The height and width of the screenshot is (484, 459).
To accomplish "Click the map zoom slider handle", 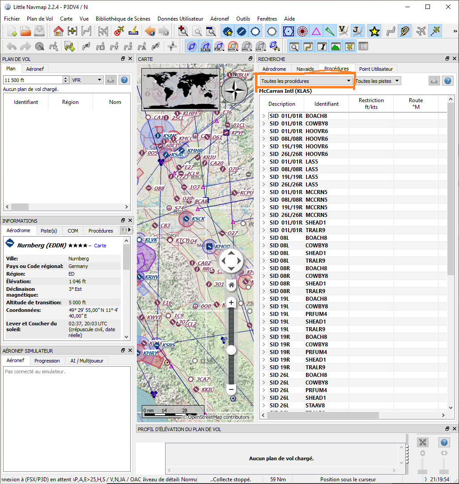I will (x=231, y=350).
